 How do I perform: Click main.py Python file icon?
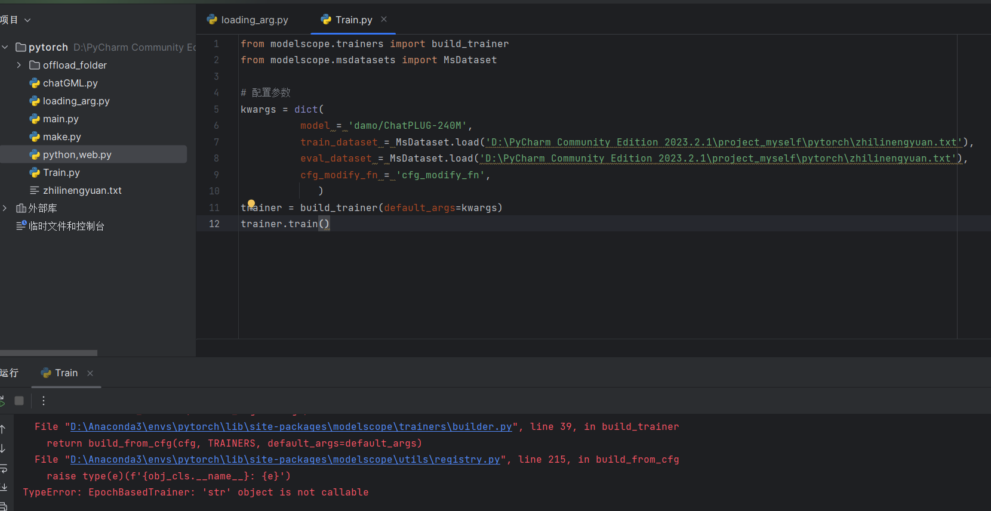tap(35, 119)
